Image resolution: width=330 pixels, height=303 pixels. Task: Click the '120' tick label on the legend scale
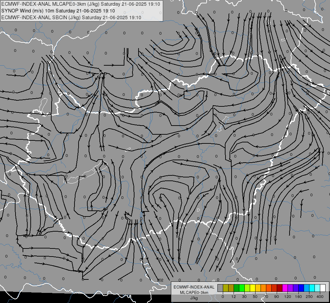pyautogui.click(x=288, y=297)
